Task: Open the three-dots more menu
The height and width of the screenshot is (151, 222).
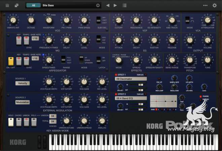Action: (x=205, y=5)
